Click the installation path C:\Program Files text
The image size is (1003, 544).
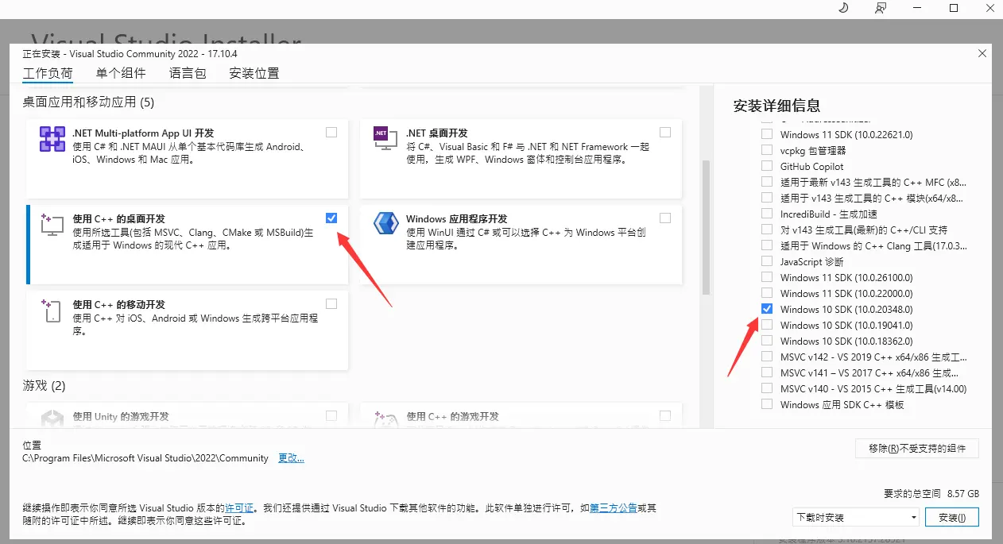[x=145, y=458]
